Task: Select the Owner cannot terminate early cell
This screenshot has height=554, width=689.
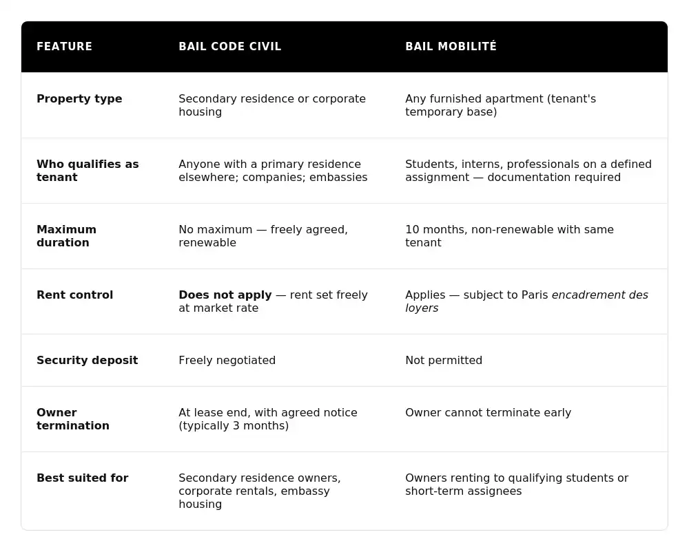Action: 488,413
